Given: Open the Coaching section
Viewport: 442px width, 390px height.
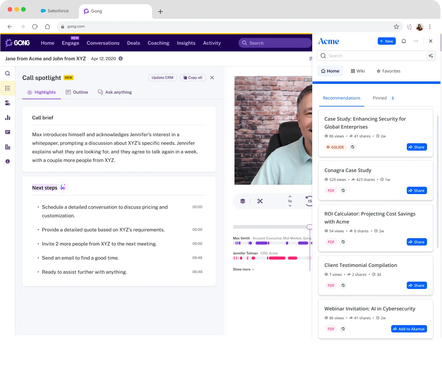Looking at the screenshot, I should coord(159,43).
